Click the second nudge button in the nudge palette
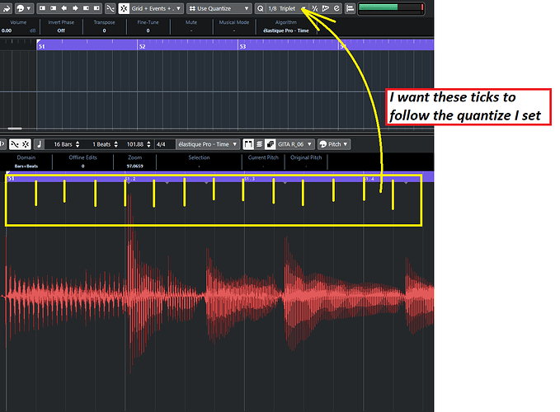 coord(54,8)
